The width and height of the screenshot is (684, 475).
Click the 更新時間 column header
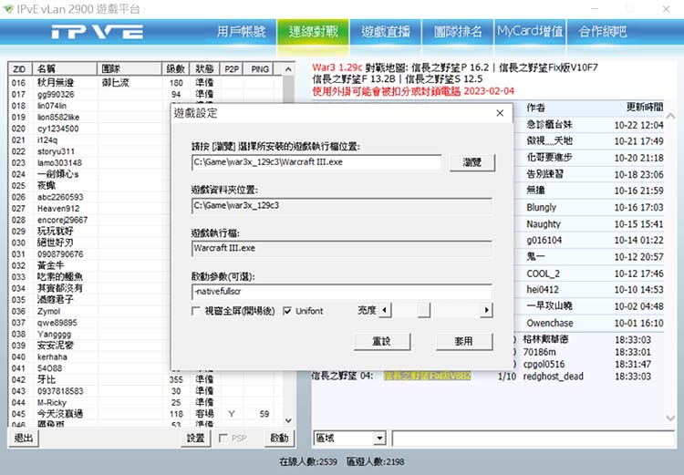[x=645, y=108]
